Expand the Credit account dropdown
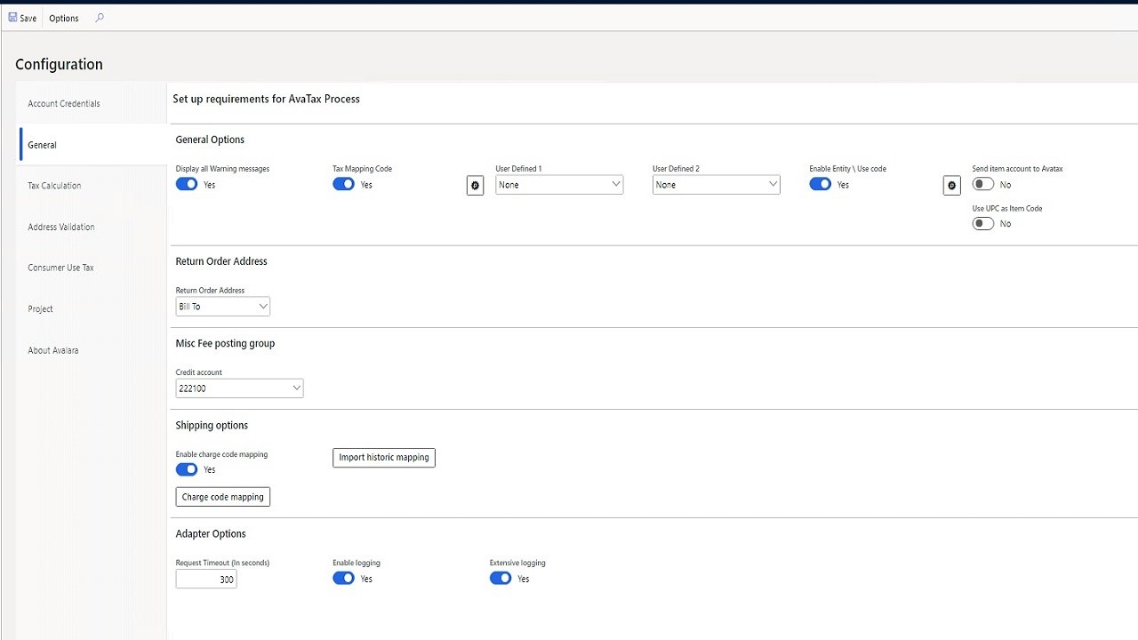 coord(240,388)
